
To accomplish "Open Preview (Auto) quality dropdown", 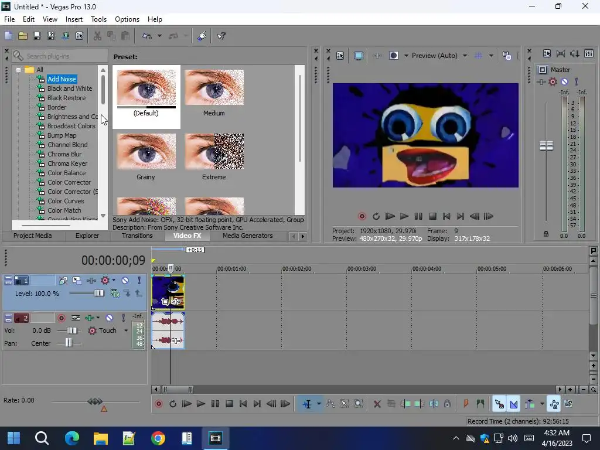I will 465,56.
